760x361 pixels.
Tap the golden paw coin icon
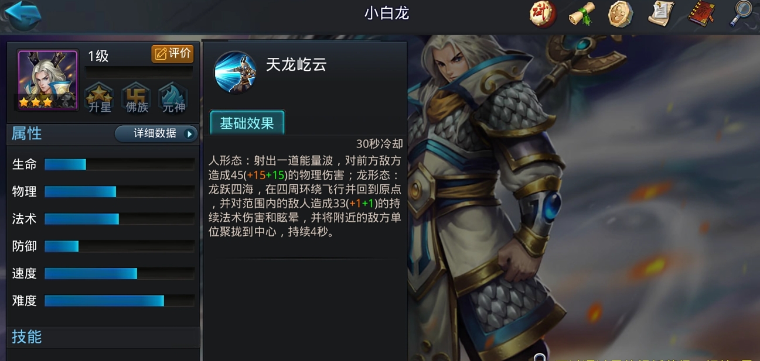(621, 14)
